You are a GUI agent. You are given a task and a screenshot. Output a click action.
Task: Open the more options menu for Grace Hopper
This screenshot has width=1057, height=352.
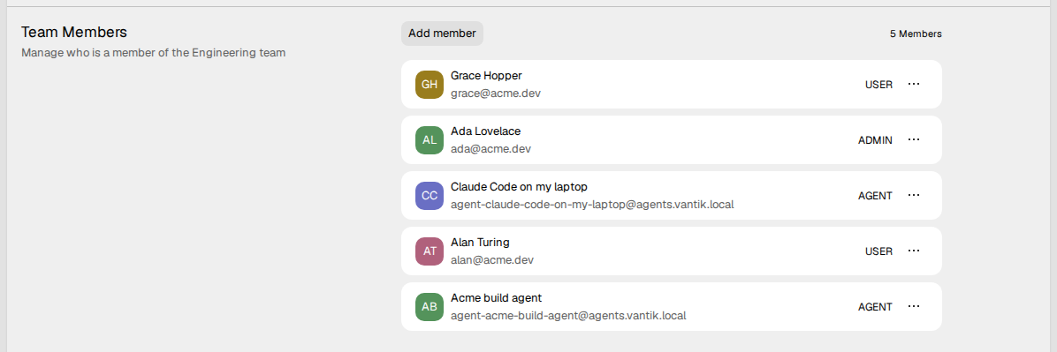914,84
